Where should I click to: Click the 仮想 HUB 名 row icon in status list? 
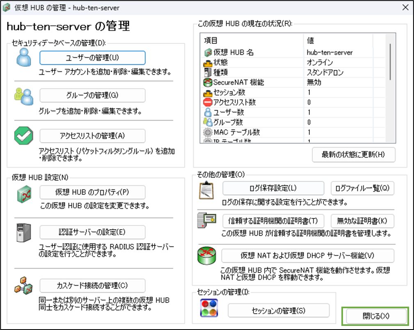click(x=208, y=52)
